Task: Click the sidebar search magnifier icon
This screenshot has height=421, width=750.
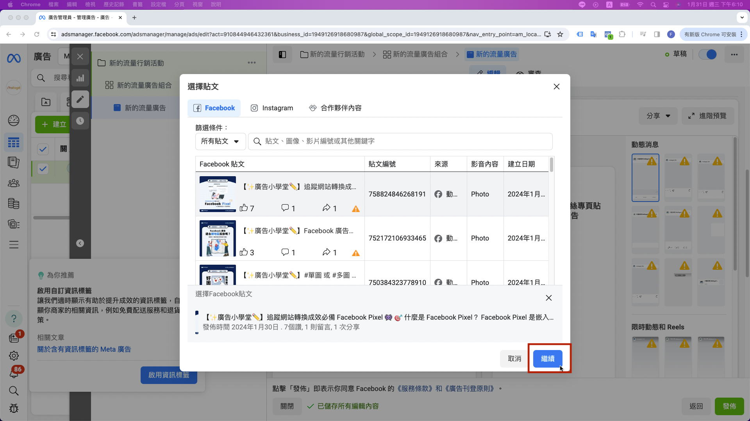Action: click(14, 391)
